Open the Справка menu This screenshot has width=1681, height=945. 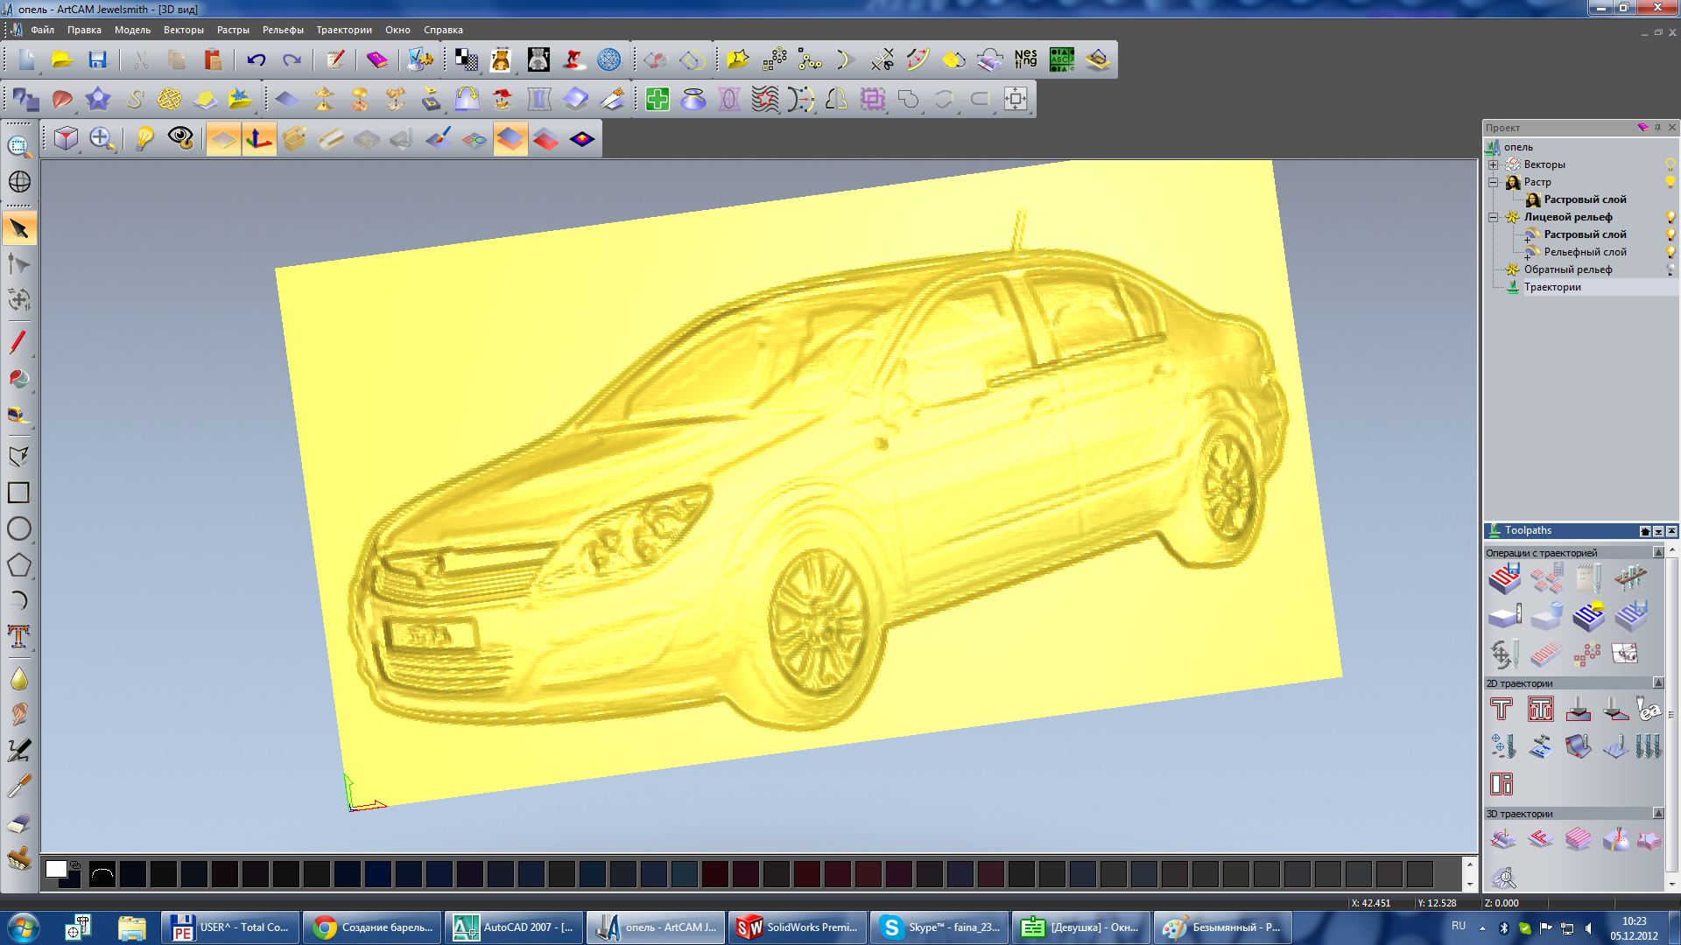coord(443,30)
